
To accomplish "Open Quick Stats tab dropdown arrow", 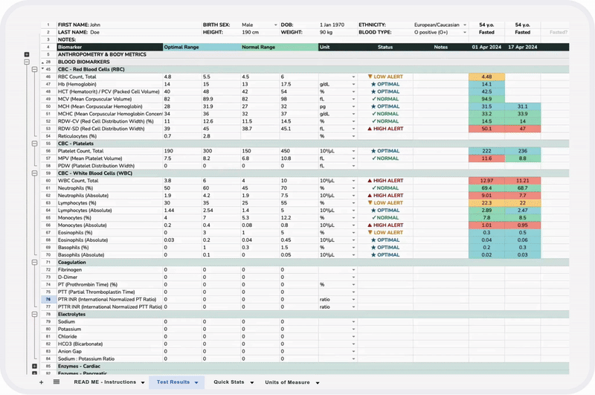I will [252, 382].
